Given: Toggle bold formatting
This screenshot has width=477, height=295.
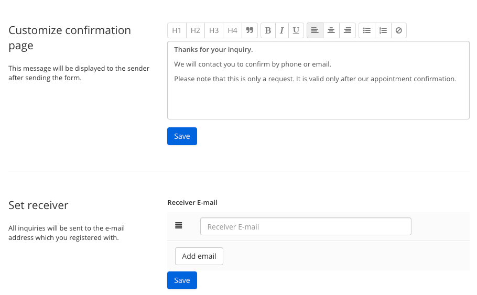Looking at the screenshot, I should click(x=268, y=30).
